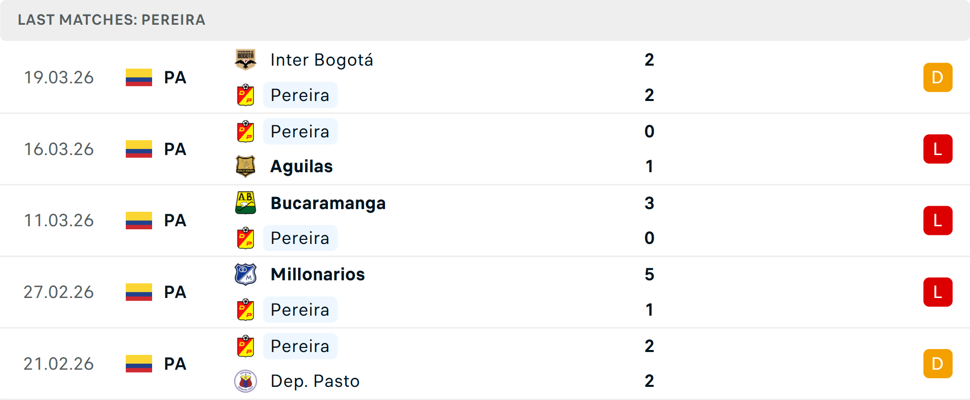The height and width of the screenshot is (400, 970).
Task: Click Colombia flag on 27.02.26 row
Action: [139, 292]
